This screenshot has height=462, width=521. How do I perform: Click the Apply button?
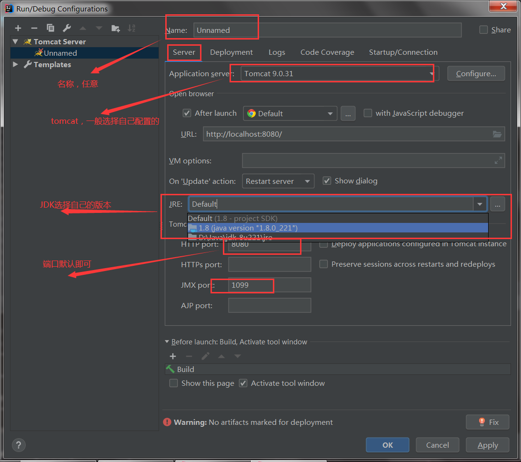[488, 445]
